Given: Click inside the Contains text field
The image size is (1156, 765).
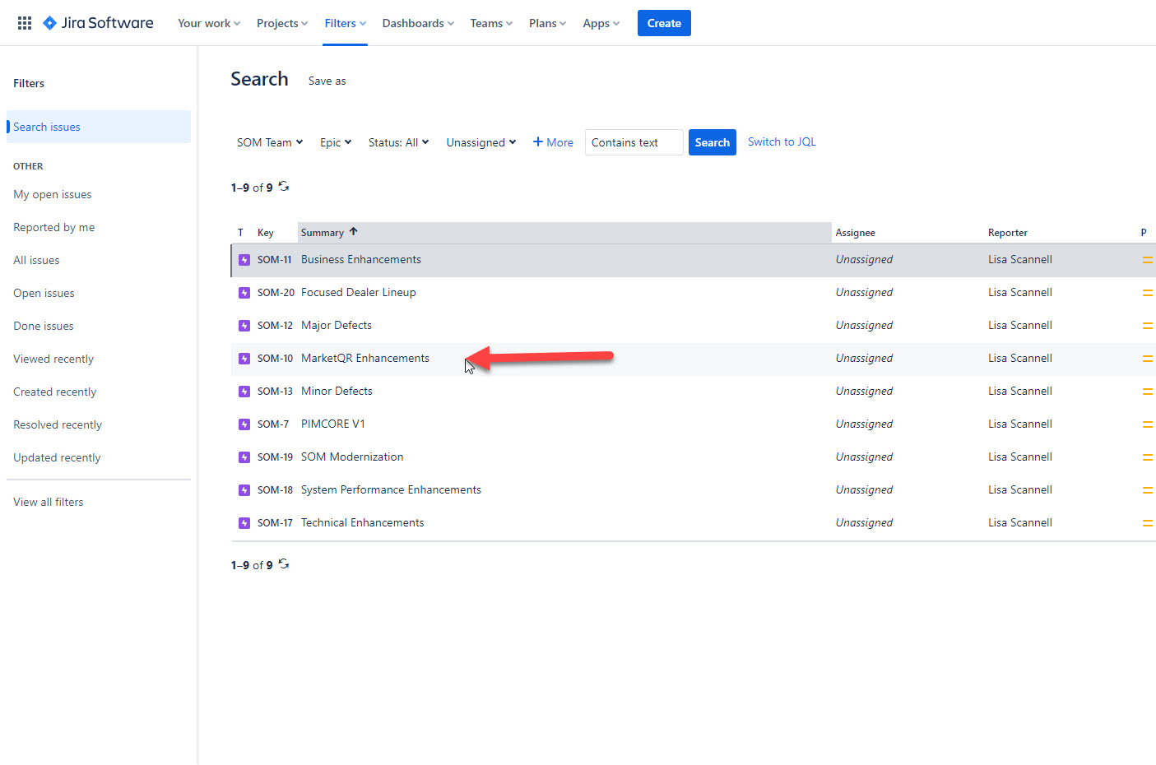Looking at the screenshot, I should 633,141.
